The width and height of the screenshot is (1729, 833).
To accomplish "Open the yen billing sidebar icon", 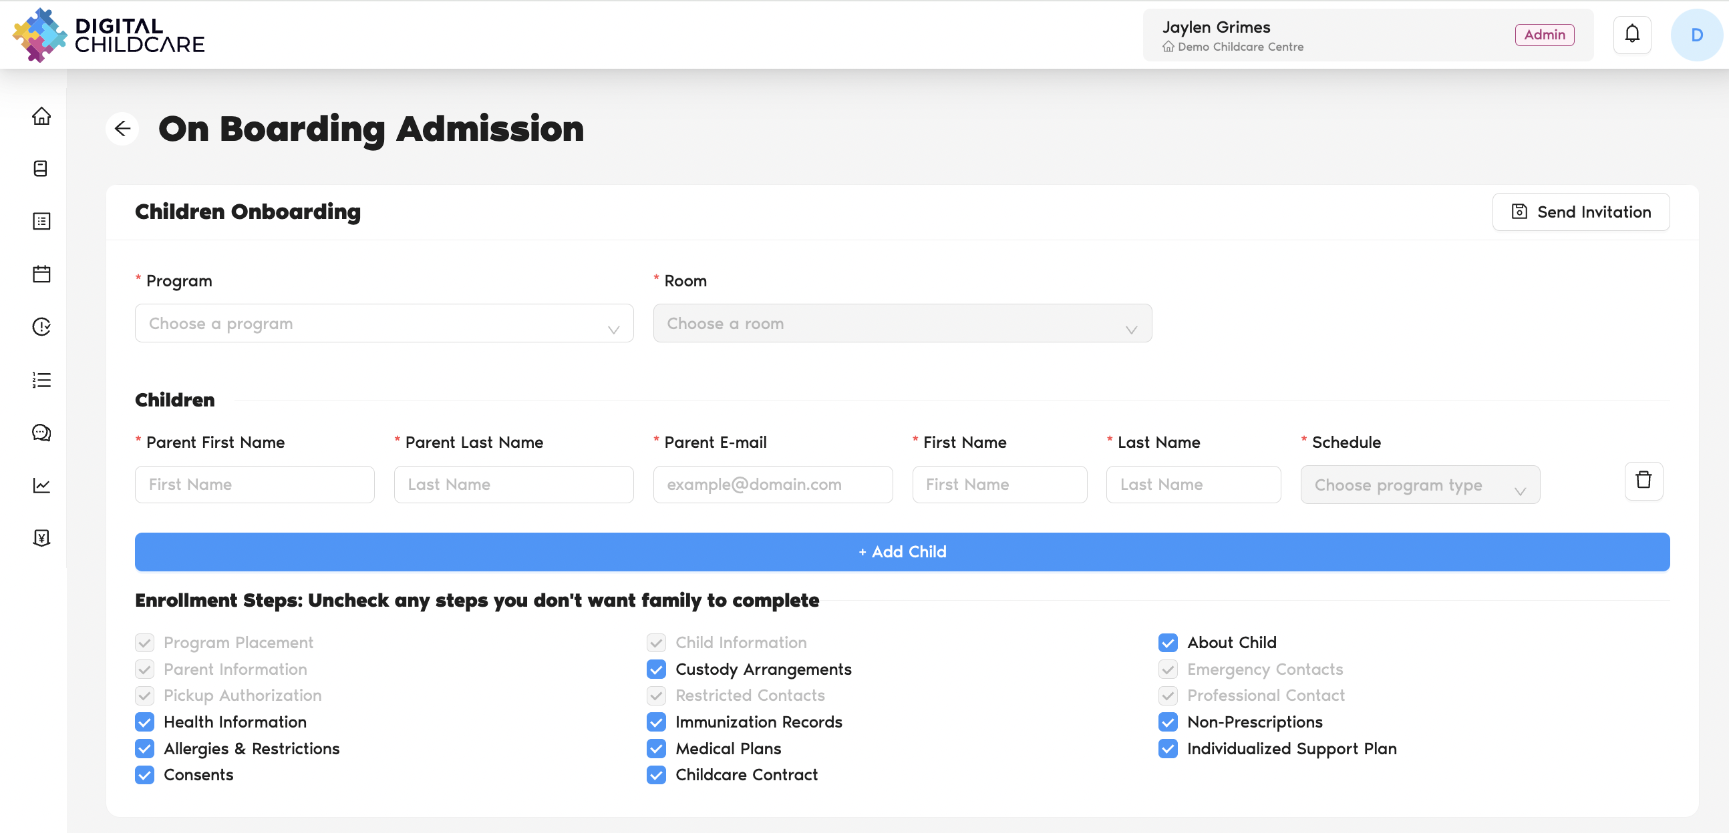I will pos(41,538).
